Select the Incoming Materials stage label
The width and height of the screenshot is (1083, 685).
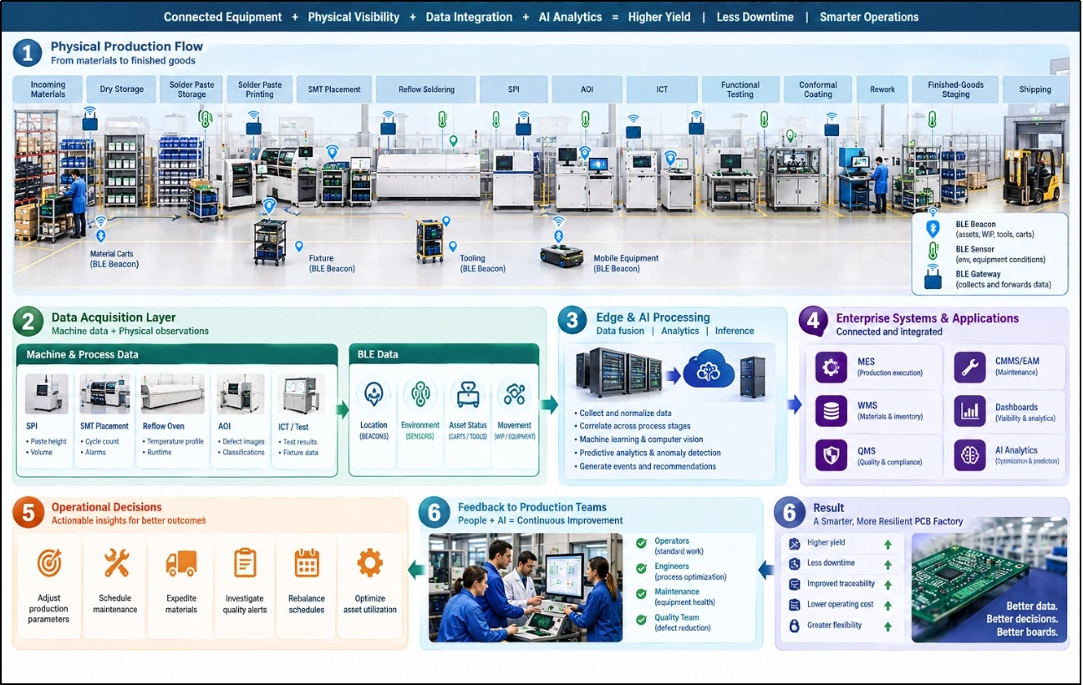coord(48,89)
